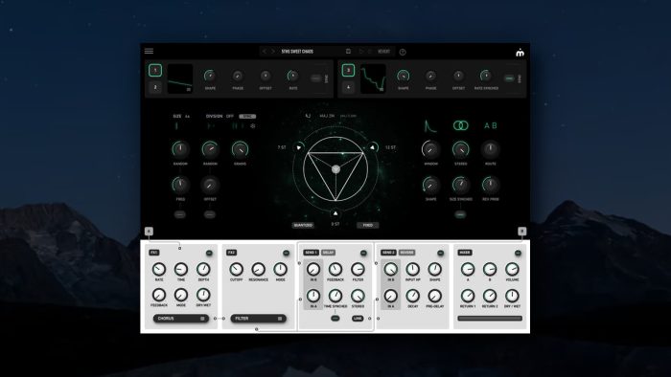
Task: Toggle the sync switch under Time Synced
Action: (335, 318)
